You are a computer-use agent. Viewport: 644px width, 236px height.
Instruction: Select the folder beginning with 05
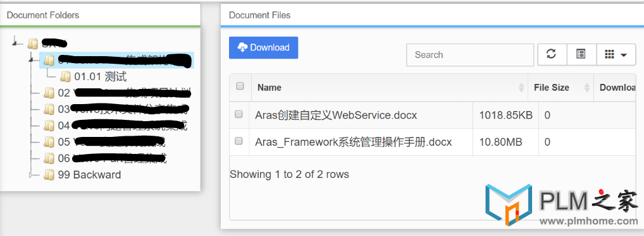click(112, 142)
